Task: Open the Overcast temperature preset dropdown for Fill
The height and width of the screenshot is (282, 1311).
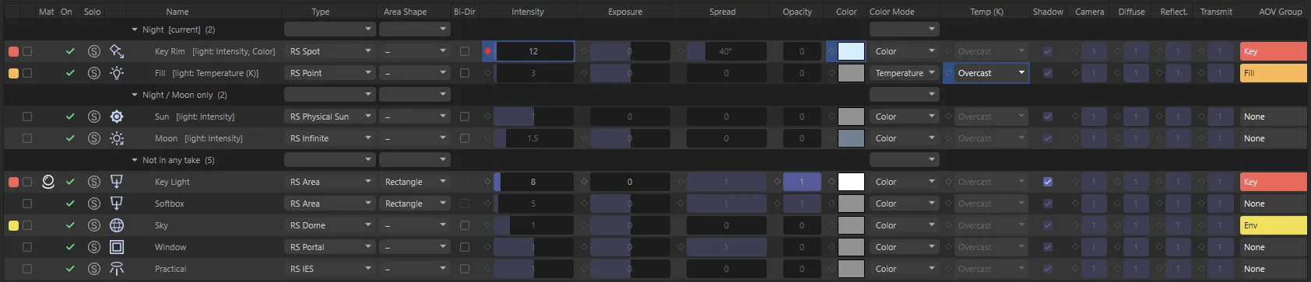Action: [991, 73]
